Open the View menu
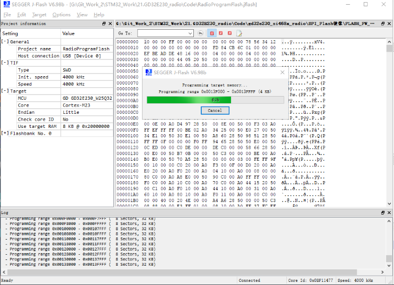 82,15
